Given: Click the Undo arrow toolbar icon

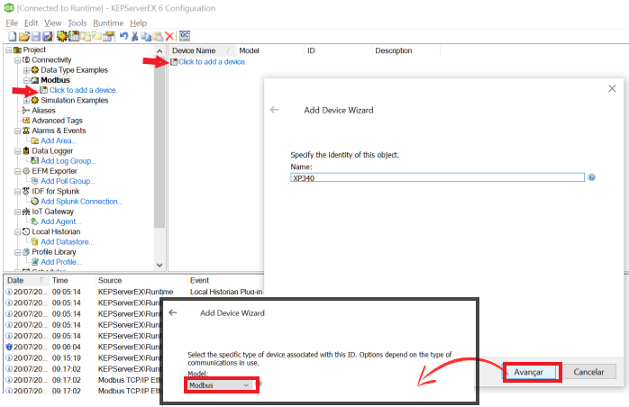Looking at the screenshot, I should 123,36.
